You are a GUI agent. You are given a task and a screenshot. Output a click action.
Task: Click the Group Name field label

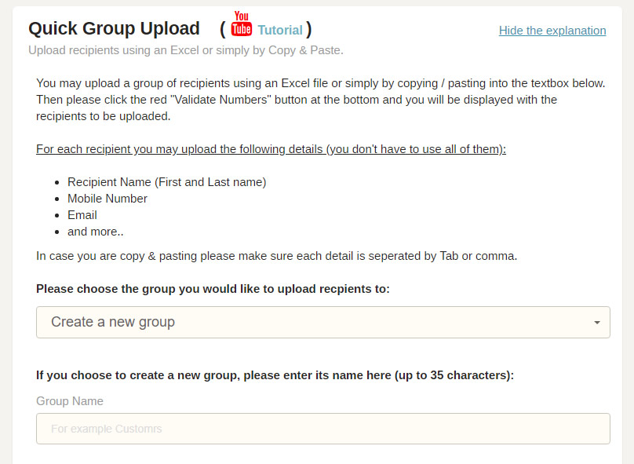tap(70, 400)
